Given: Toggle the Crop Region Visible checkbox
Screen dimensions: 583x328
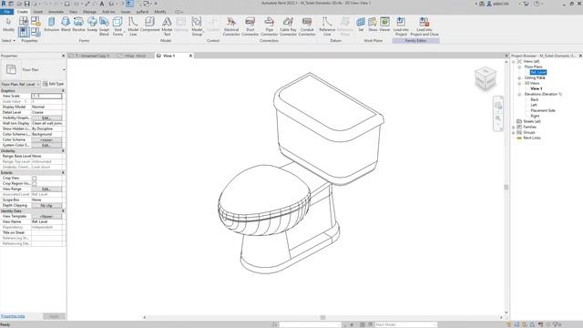Looking at the screenshot, I should pyautogui.click(x=35, y=184).
